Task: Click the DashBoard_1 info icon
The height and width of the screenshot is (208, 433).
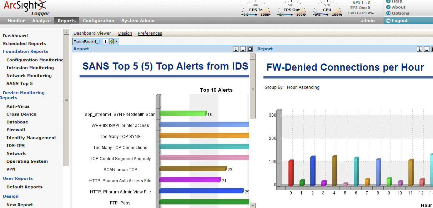Action: (x=105, y=42)
